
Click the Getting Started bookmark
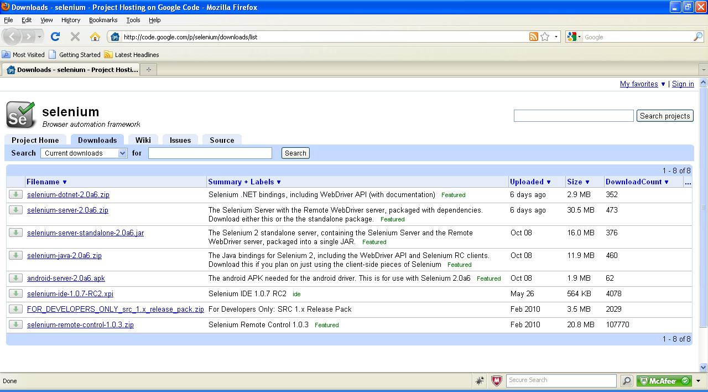75,55
